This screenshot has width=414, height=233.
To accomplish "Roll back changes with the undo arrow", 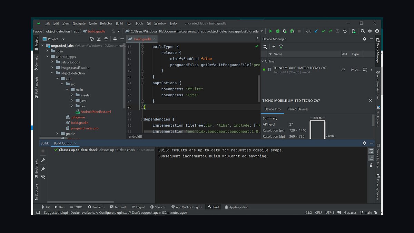I will pyautogui.click(x=345, y=31).
